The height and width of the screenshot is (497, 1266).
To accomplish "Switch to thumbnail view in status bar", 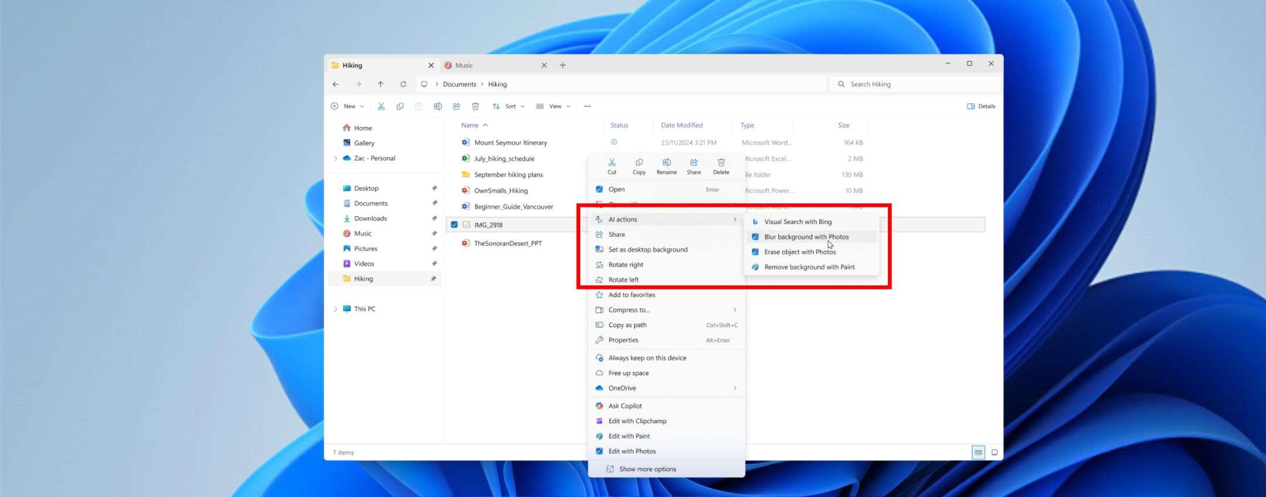I will coord(994,452).
